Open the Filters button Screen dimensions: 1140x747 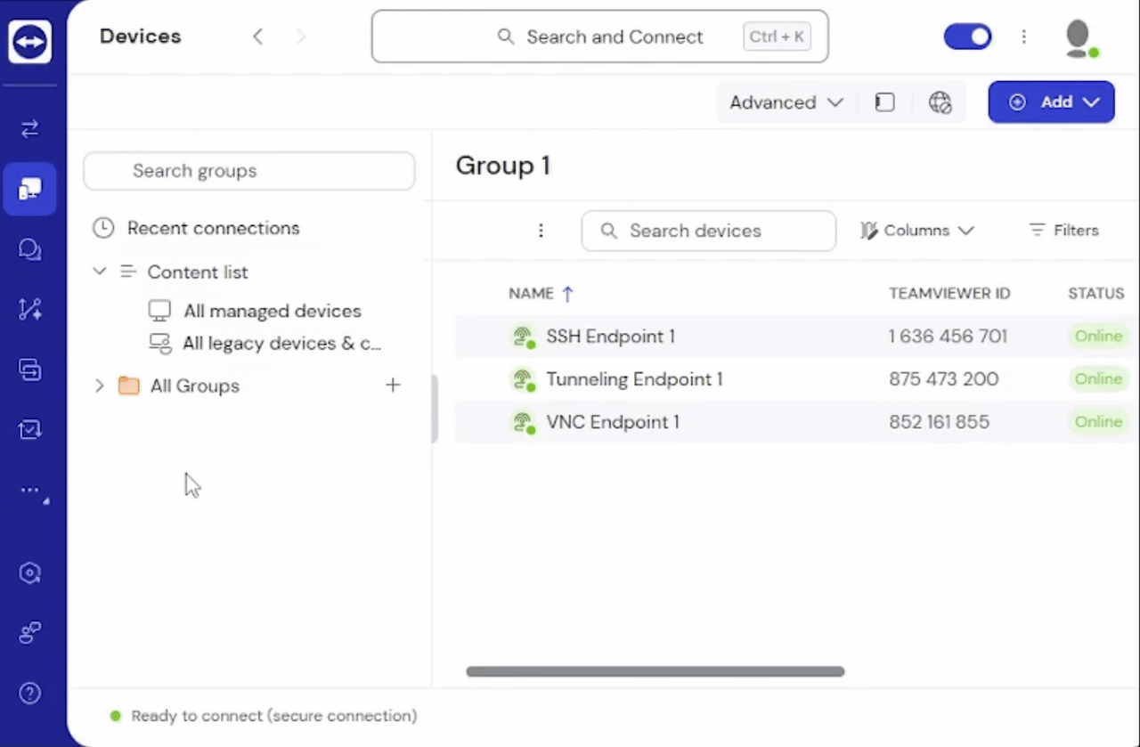click(x=1064, y=231)
